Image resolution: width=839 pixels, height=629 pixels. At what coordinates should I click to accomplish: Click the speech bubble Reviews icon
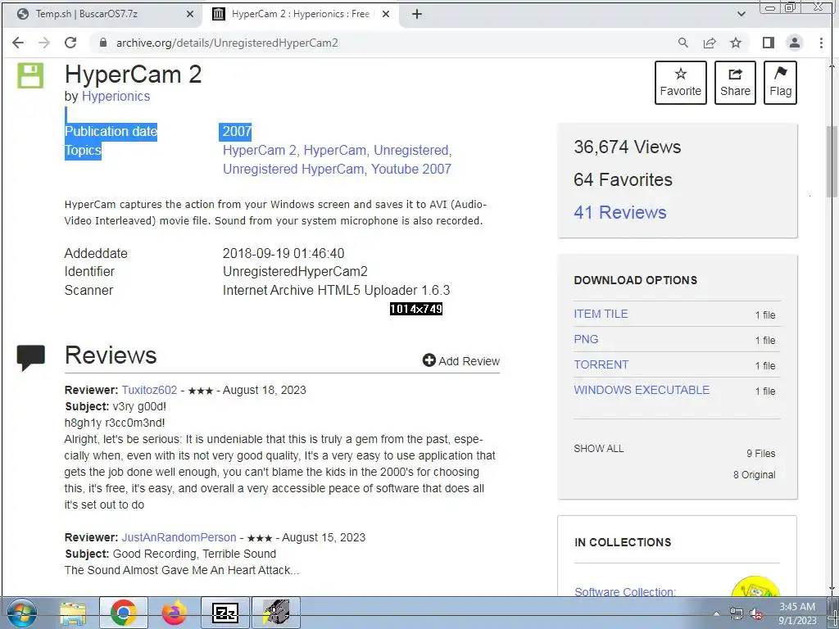point(31,357)
